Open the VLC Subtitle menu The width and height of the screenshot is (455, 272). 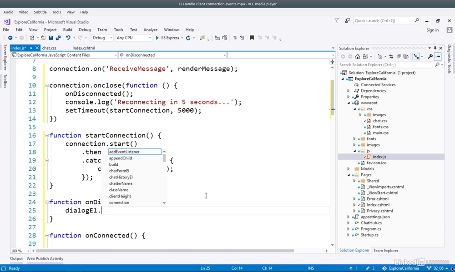point(40,12)
